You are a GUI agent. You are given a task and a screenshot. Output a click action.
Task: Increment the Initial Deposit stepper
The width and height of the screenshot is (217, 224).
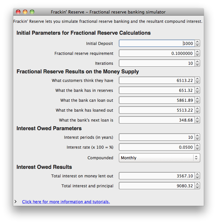coord(197,42)
